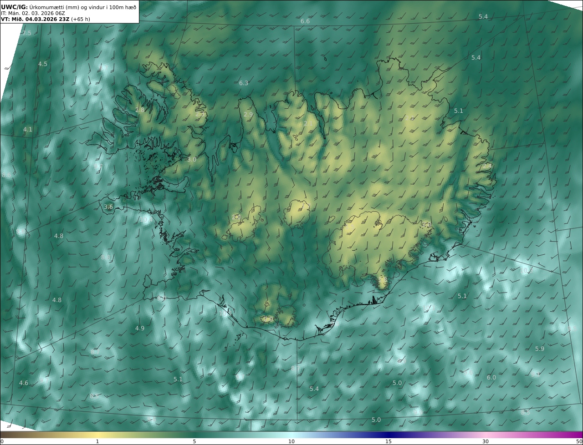Image resolution: width=583 pixels, height=445 pixels.
Task: Click the colorbar tick label '50'
Action: tap(579, 441)
